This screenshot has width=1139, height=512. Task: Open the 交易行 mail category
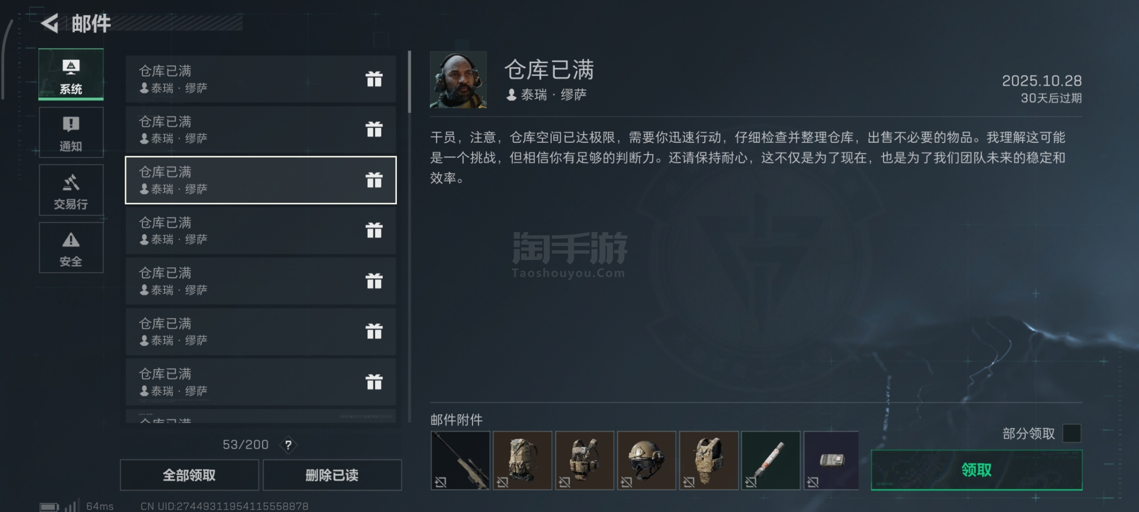point(71,190)
